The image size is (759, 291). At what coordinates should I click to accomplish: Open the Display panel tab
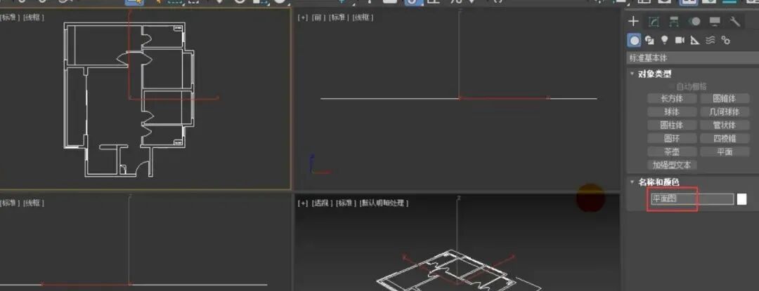click(715, 21)
